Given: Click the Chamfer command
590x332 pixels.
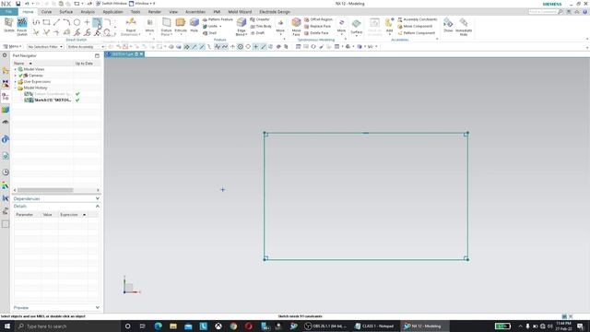Looking at the screenshot, I should coord(260,19).
